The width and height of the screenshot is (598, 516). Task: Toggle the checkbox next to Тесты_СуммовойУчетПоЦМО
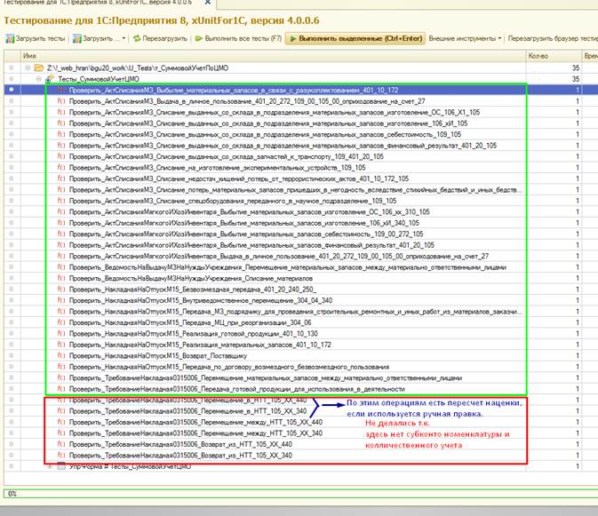[x=10, y=79]
